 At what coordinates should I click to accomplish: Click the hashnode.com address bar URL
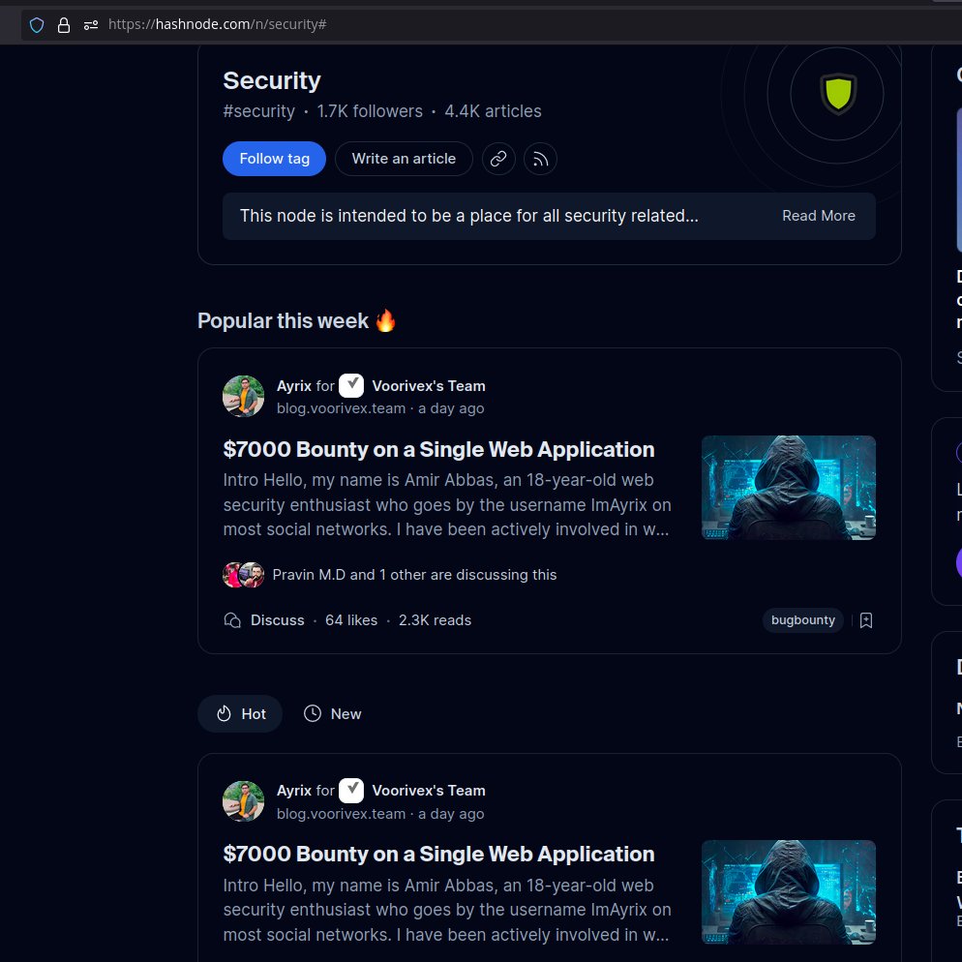coord(217,24)
